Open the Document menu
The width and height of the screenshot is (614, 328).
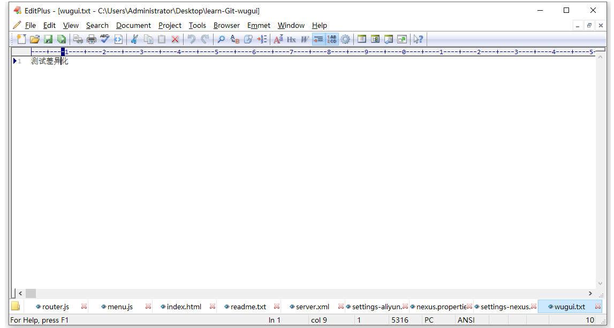(133, 26)
